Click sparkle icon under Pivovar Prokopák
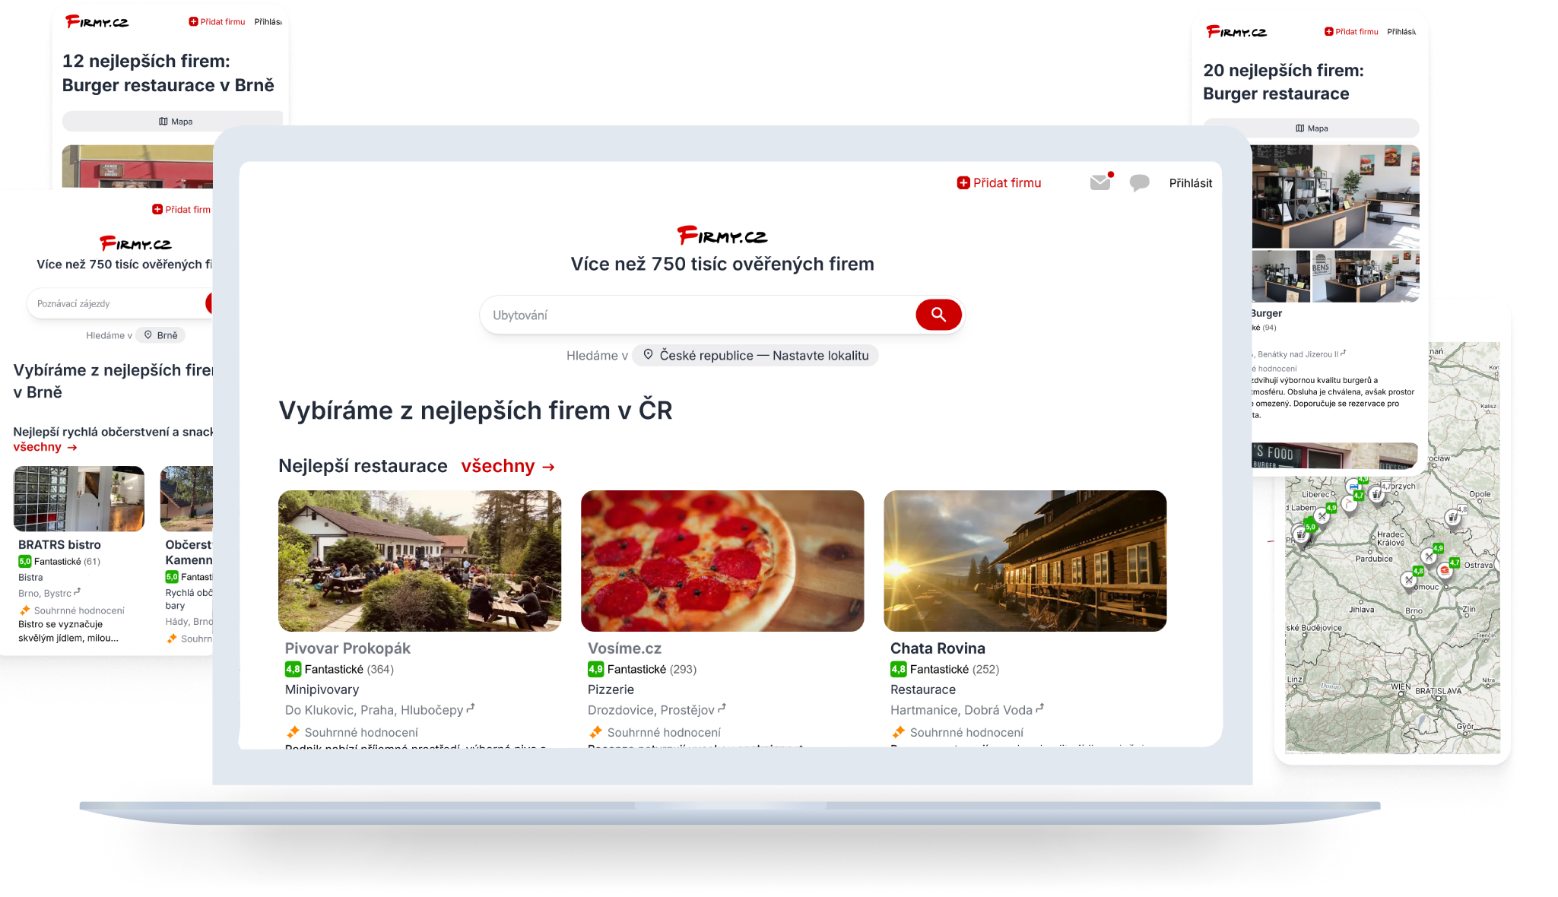The image size is (1558, 897). coord(293,732)
